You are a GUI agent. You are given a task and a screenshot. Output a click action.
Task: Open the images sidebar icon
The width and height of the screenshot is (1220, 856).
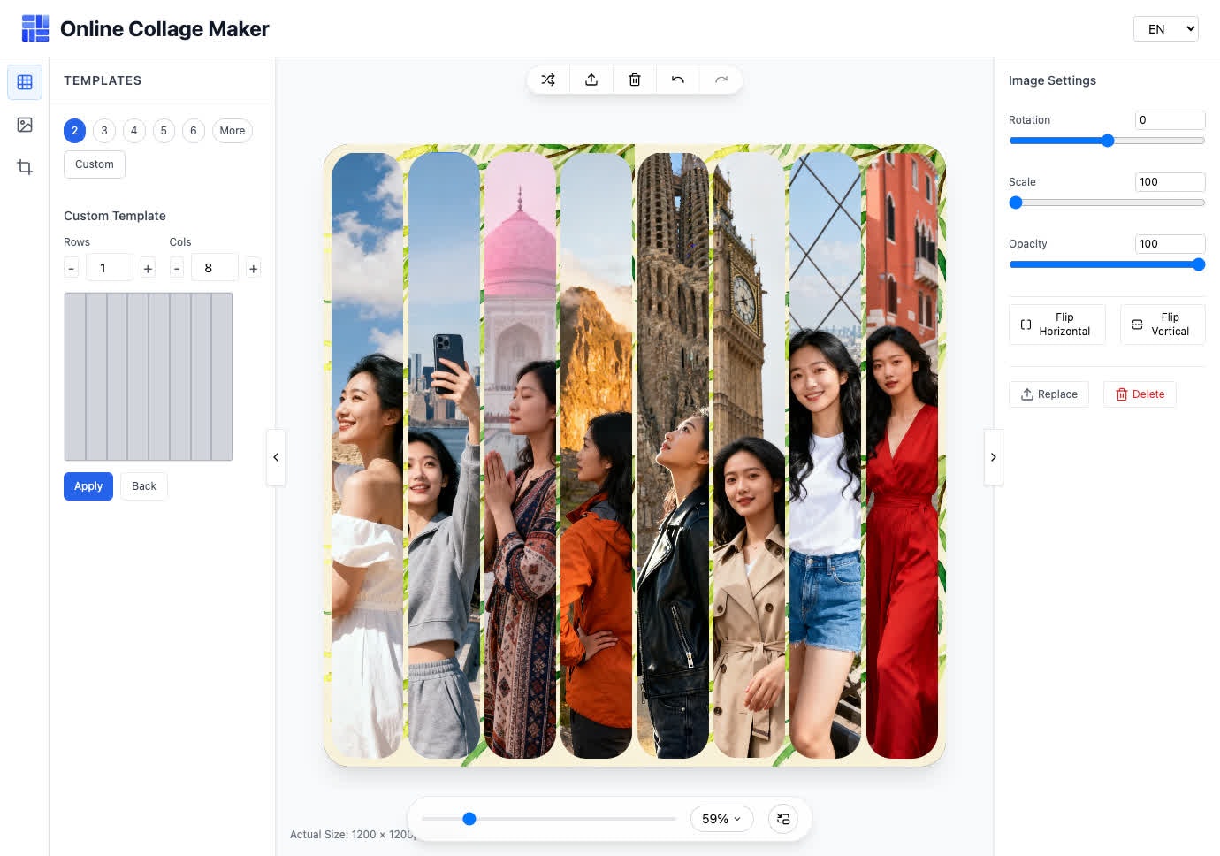(x=25, y=125)
